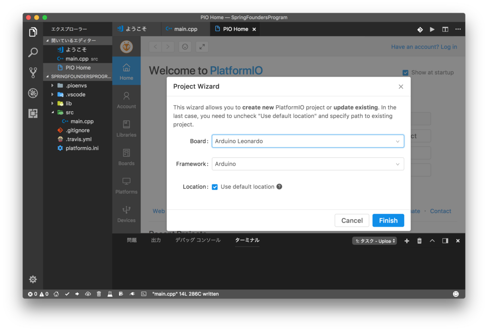
Task: Click the Cancel button
Action: point(352,221)
